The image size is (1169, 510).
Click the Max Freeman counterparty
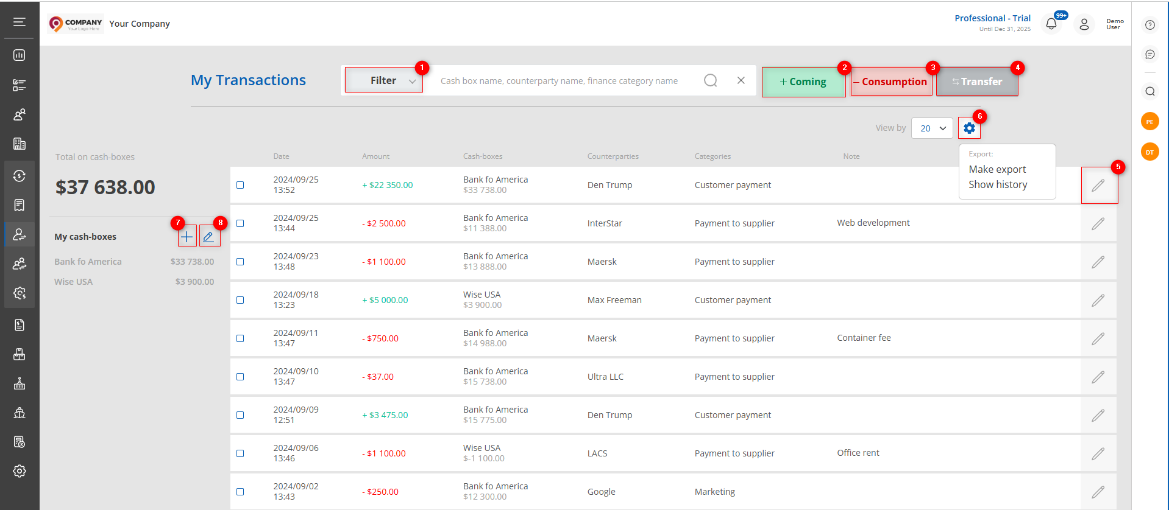coord(614,300)
